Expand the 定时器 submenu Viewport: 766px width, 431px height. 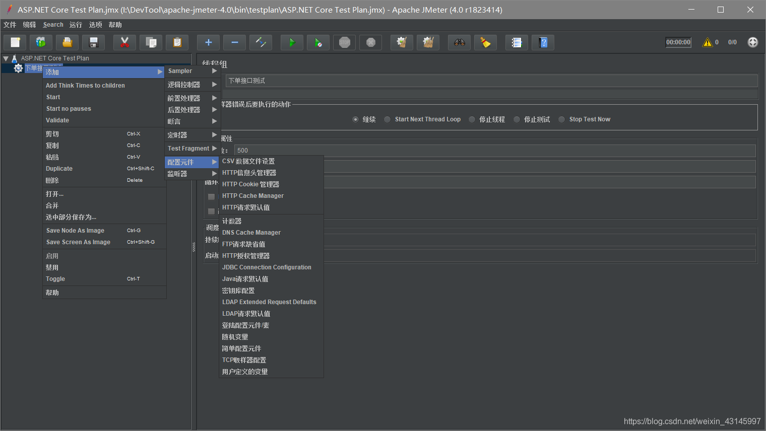(192, 135)
